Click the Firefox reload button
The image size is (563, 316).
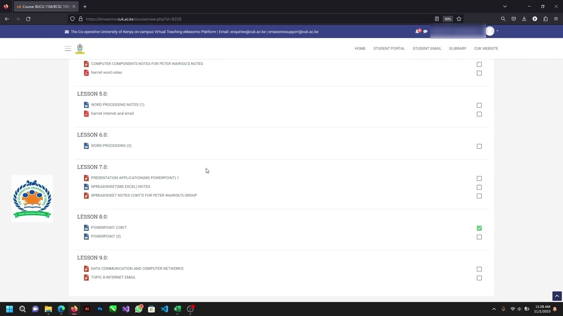tap(28, 19)
